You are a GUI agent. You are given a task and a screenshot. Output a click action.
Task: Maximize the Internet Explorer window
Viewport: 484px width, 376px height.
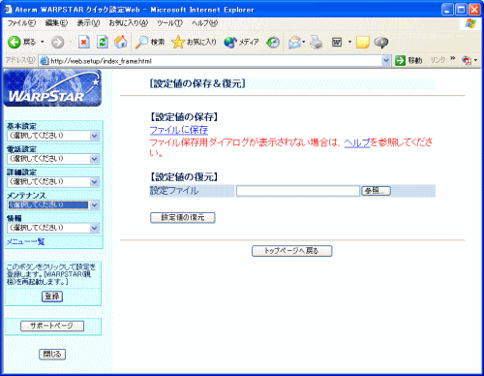(x=461, y=10)
